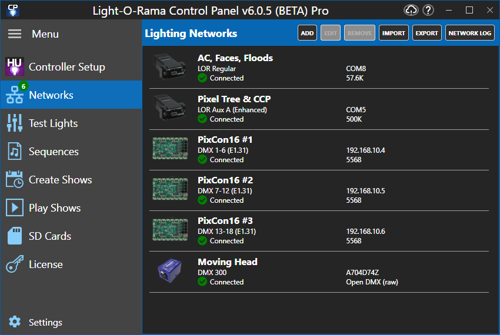This screenshot has width=500, height=335.
Task: Click the DMX 300 label
Action: click(x=212, y=273)
